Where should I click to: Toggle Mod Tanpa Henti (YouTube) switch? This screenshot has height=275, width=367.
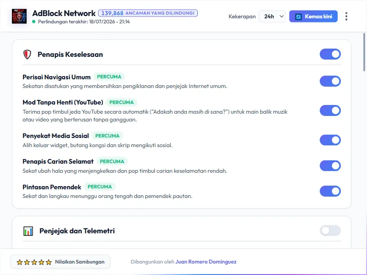coord(330,110)
